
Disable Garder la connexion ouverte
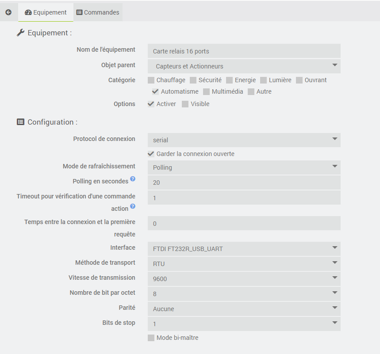point(151,154)
